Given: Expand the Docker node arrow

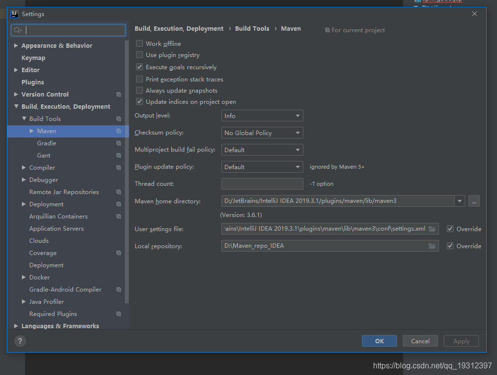Looking at the screenshot, I should [x=24, y=277].
